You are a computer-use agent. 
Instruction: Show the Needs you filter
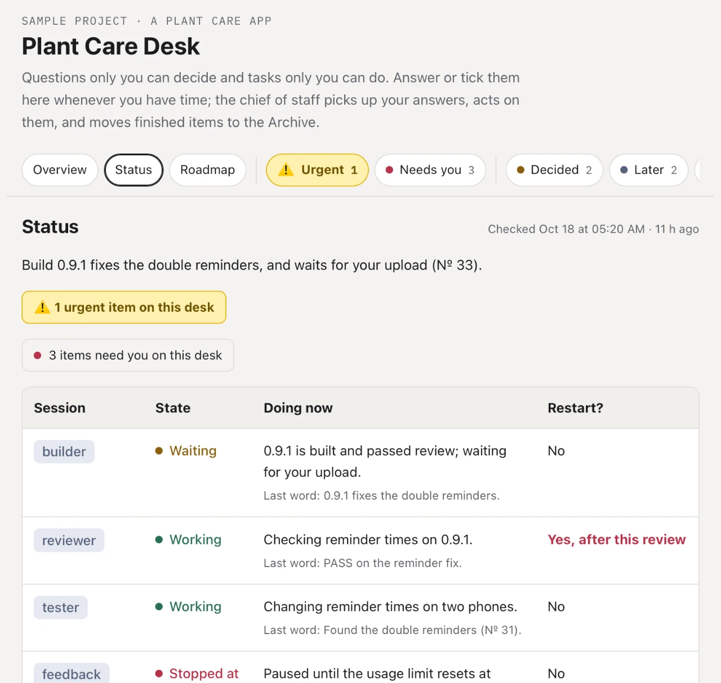[x=430, y=170]
